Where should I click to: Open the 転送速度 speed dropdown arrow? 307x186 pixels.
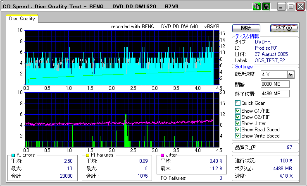click(x=290, y=75)
